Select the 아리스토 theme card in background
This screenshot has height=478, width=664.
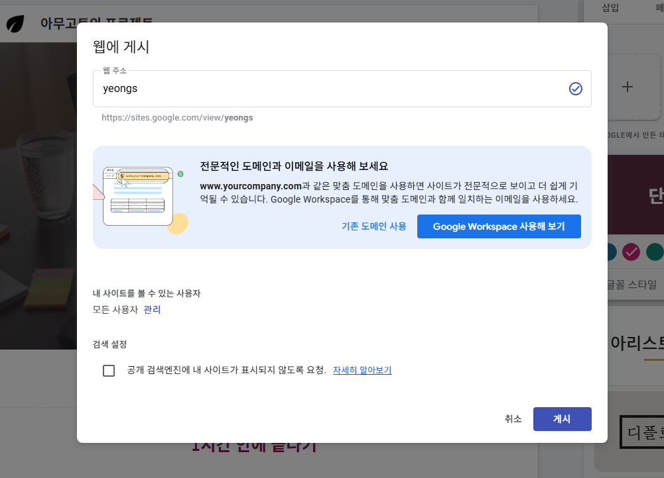point(635,346)
